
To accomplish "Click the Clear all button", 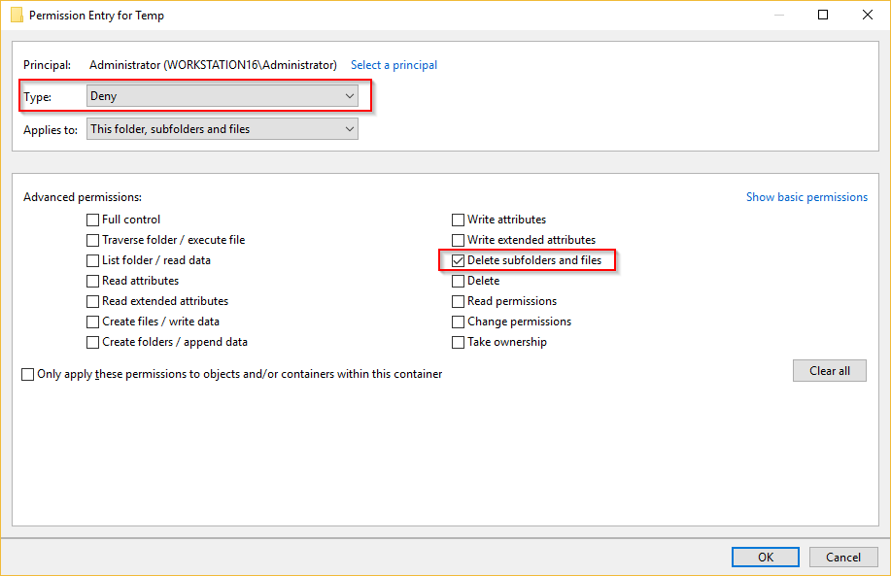I will pos(830,370).
